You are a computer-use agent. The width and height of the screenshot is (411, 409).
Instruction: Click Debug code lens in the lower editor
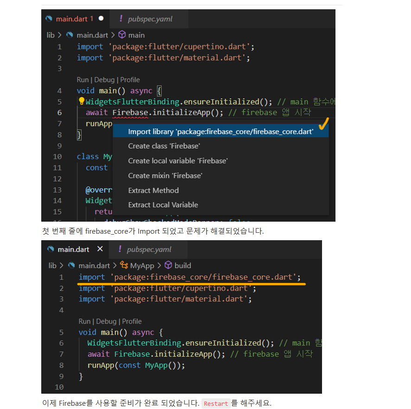pyautogui.click(x=106, y=321)
